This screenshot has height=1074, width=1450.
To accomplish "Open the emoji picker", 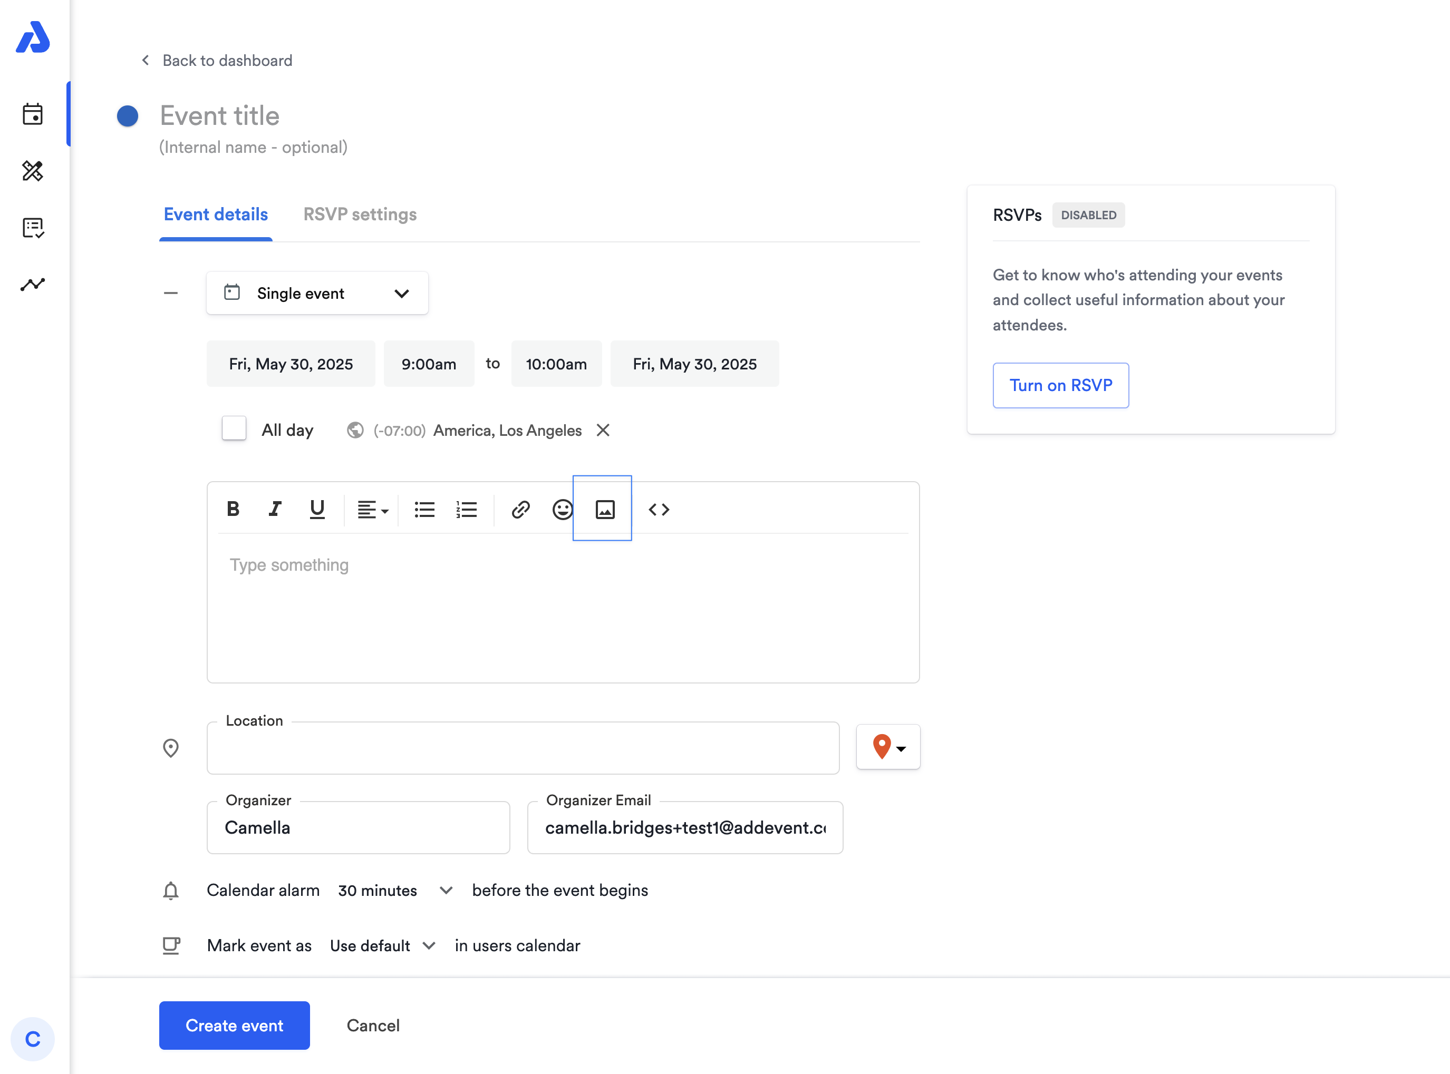I will tap(562, 509).
